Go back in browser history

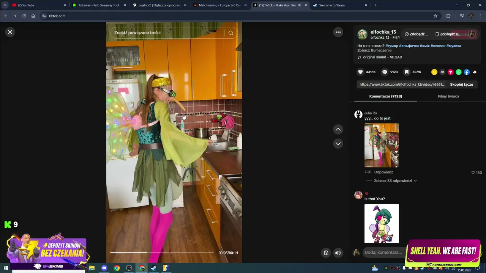coord(6,16)
